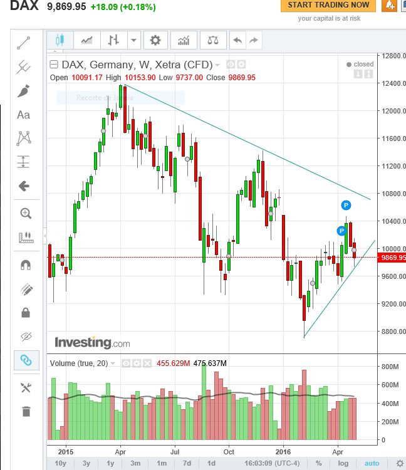Select the brush drawing tool
406x470 pixels.
click(x=24, y=91)
